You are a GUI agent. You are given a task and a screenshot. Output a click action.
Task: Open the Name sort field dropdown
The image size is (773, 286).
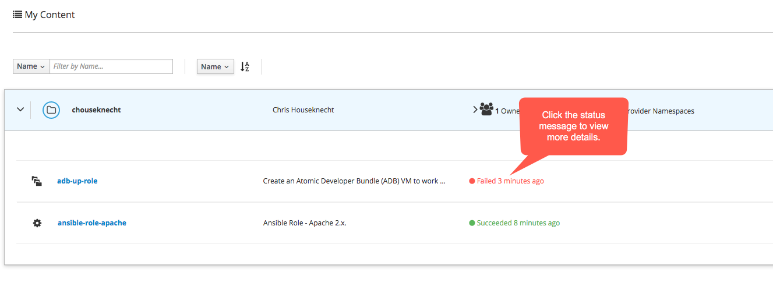pos(216,66)
